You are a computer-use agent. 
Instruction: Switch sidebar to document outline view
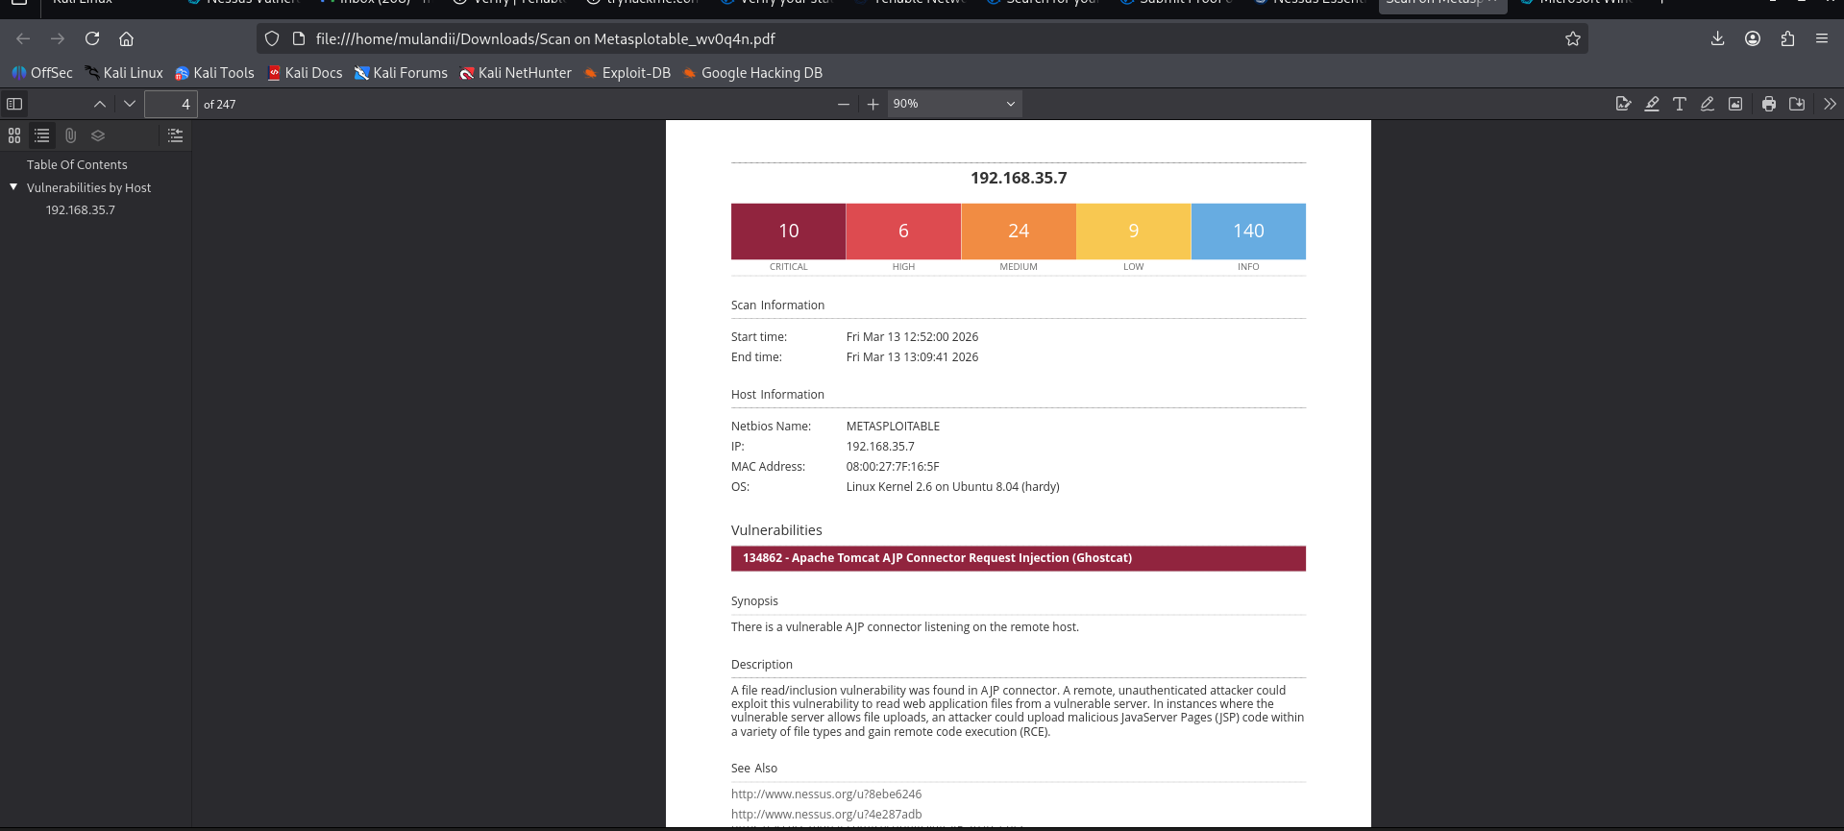click(x=42, y=135)
